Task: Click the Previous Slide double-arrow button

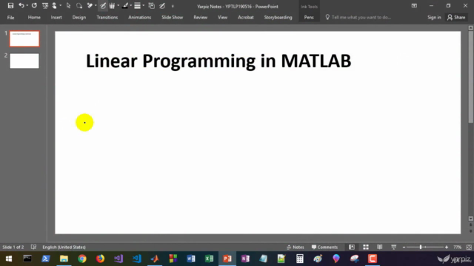Action: (x=471, y=225)
